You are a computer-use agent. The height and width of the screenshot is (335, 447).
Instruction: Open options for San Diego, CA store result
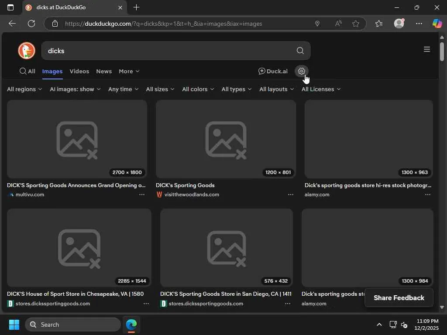[x=288, y=304]
